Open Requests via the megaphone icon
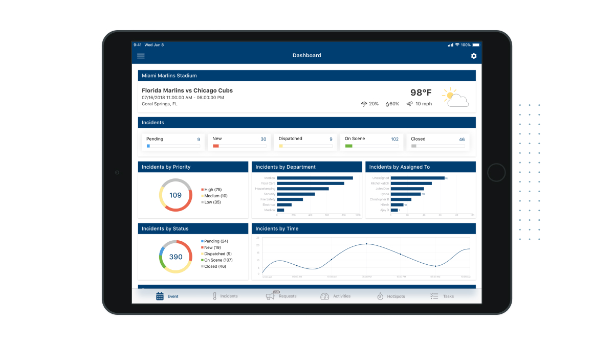 point(270,295)
